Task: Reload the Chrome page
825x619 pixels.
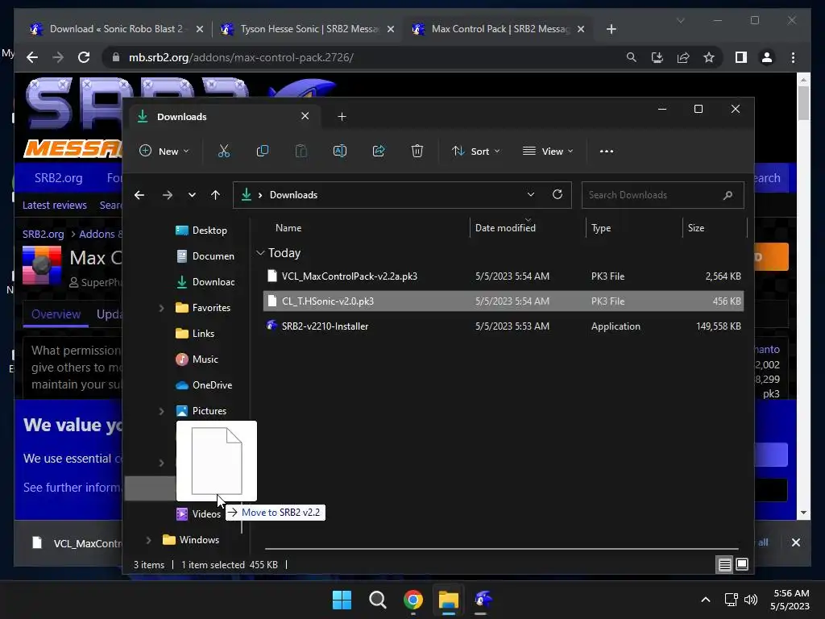Action: click(84, 57)
